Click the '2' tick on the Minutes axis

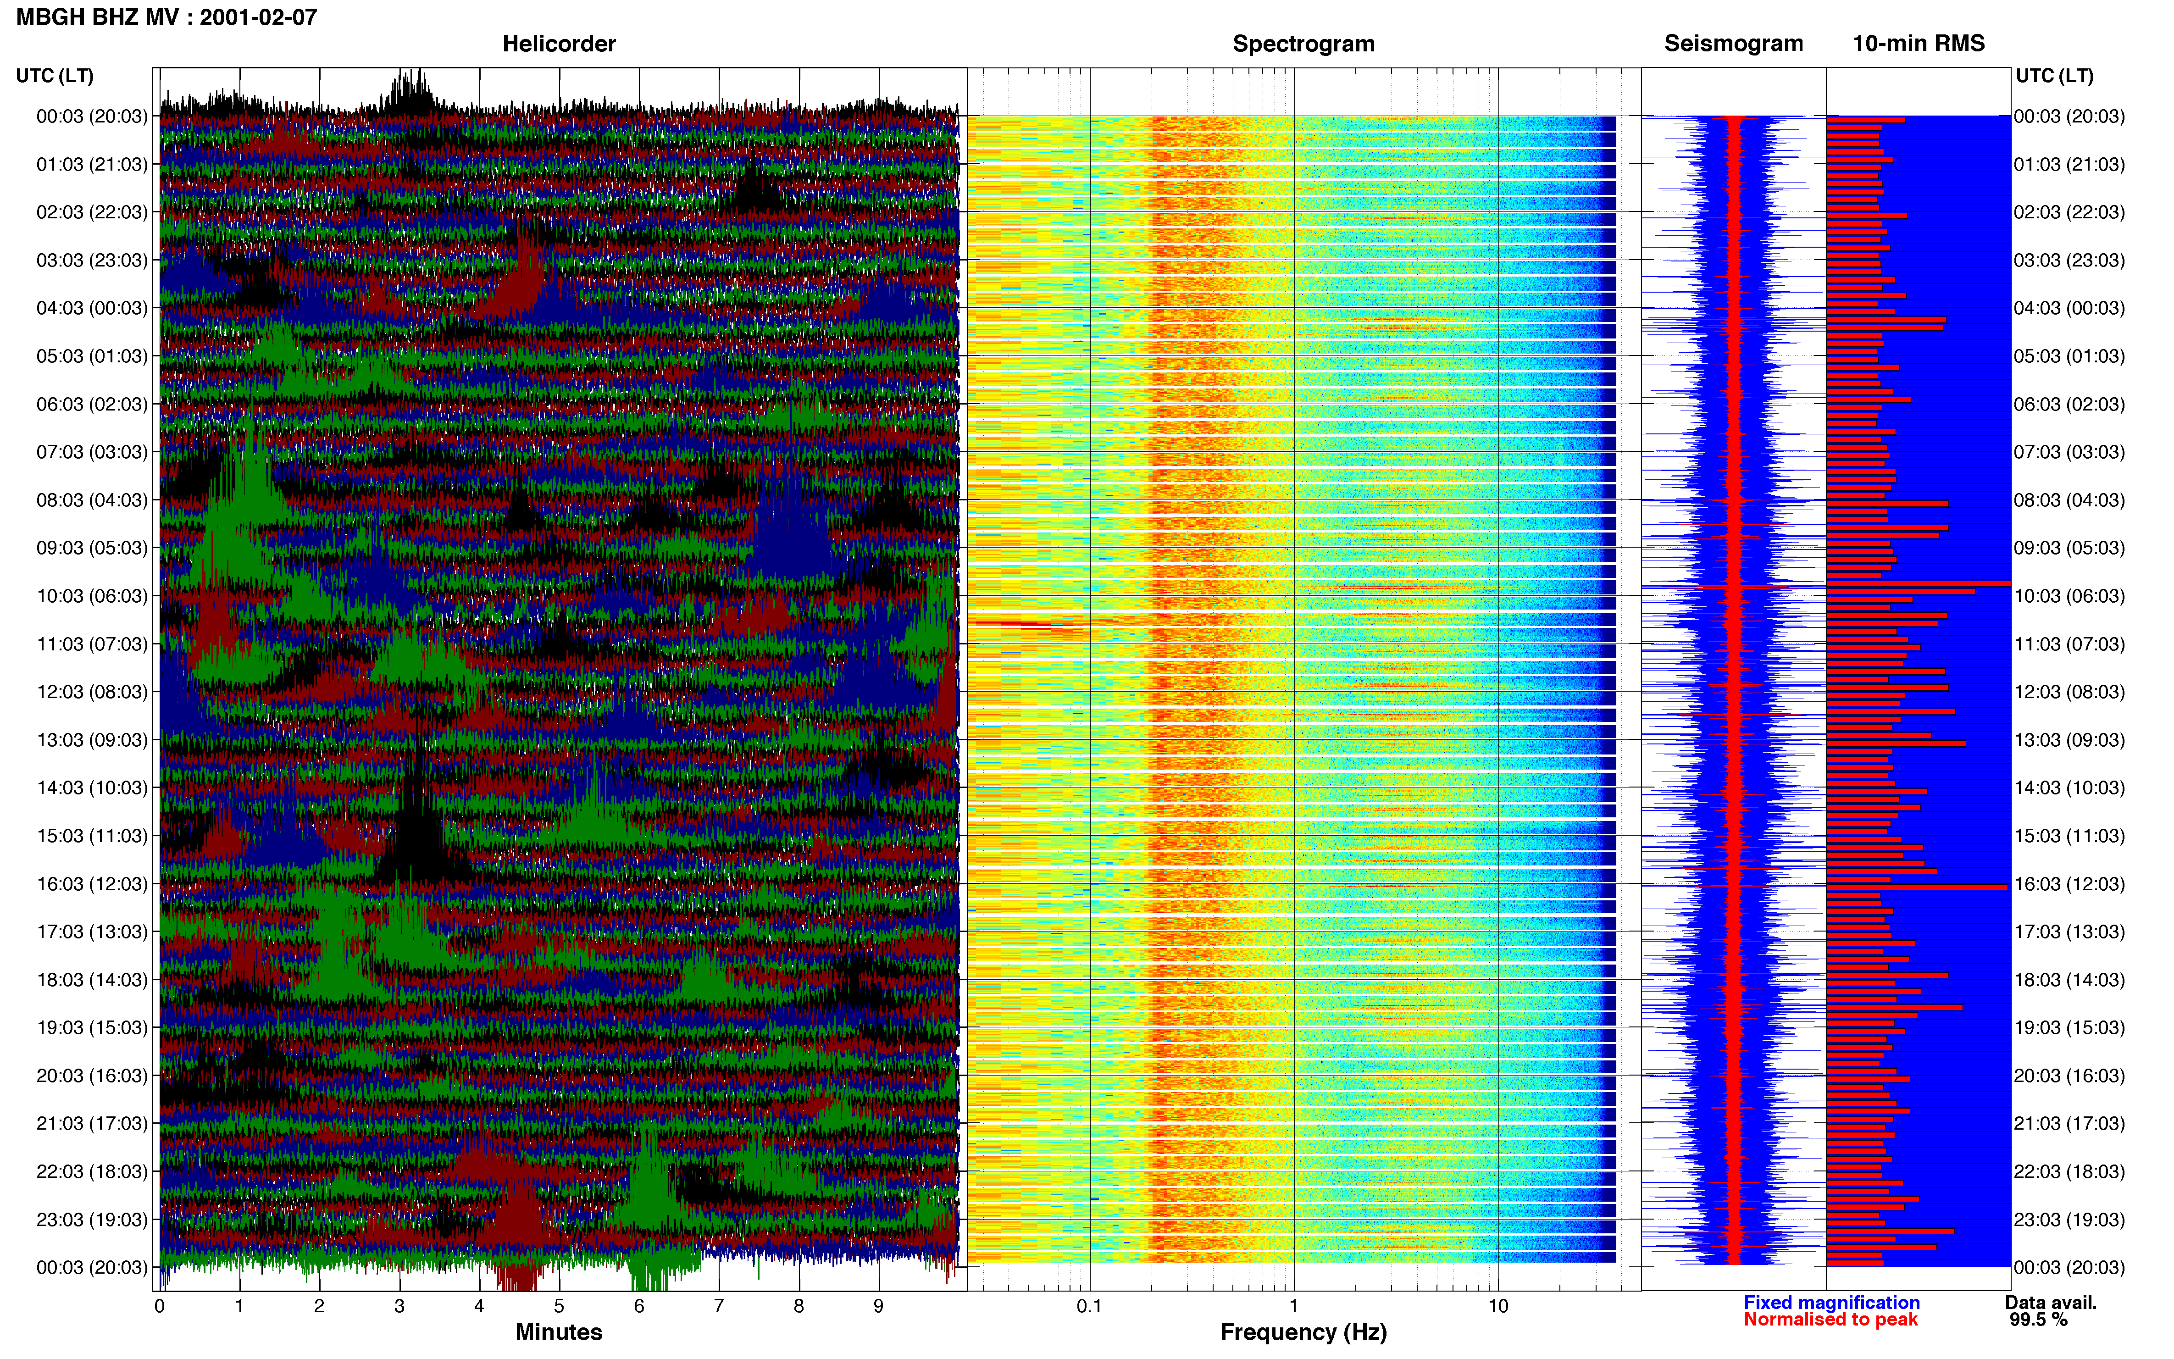[x=319, y=1306]
